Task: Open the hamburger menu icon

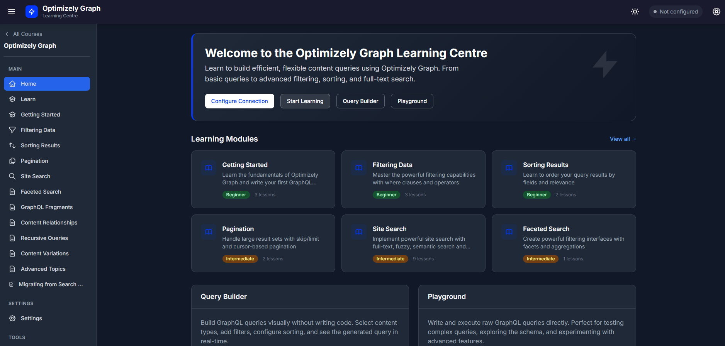Action: click(x=12, y=12)
